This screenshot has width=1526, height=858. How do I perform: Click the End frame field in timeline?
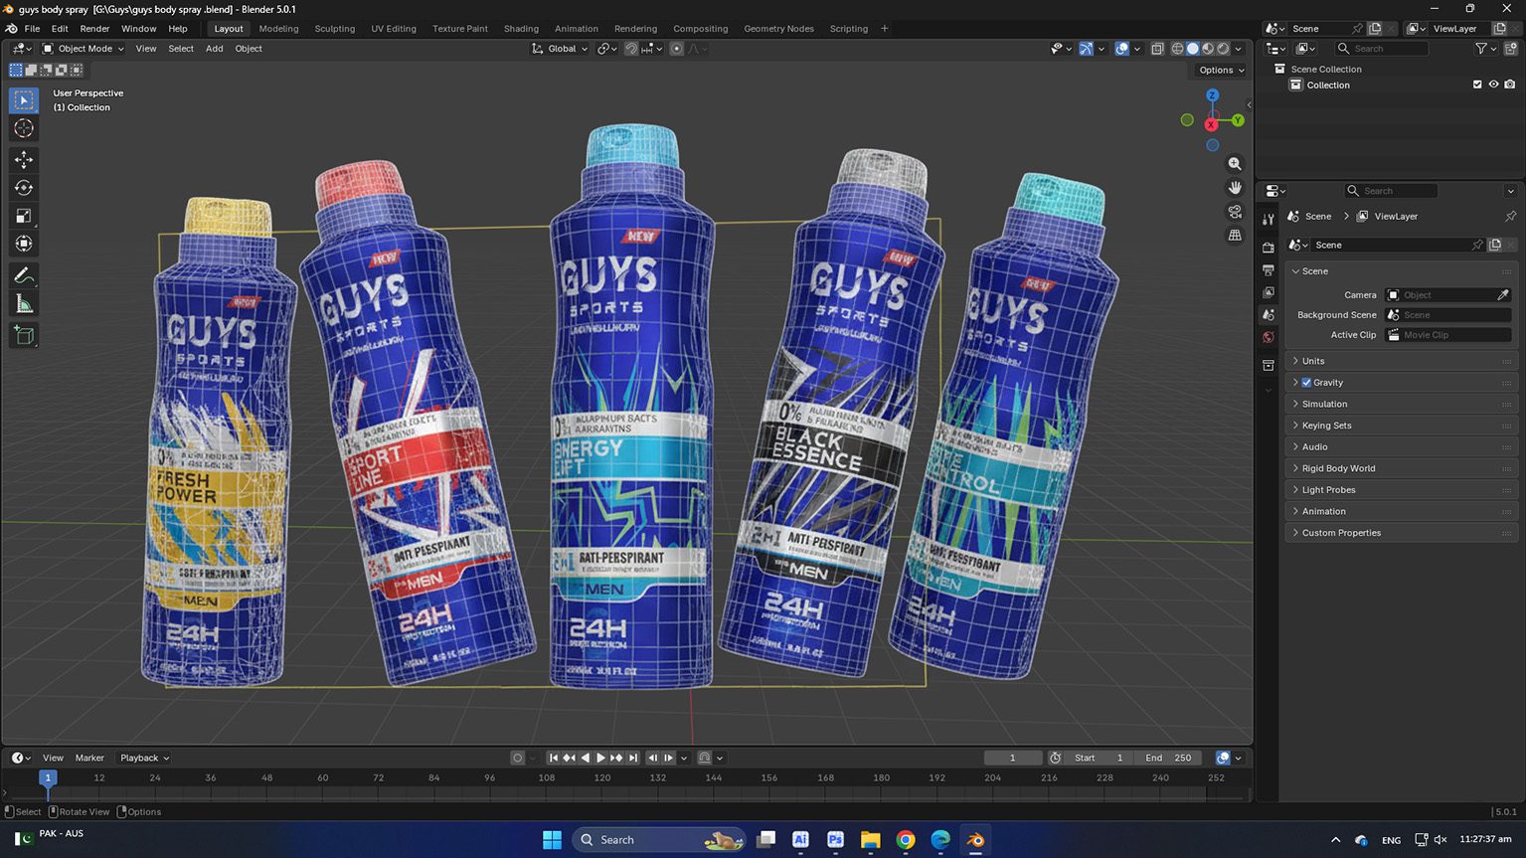1168,758
